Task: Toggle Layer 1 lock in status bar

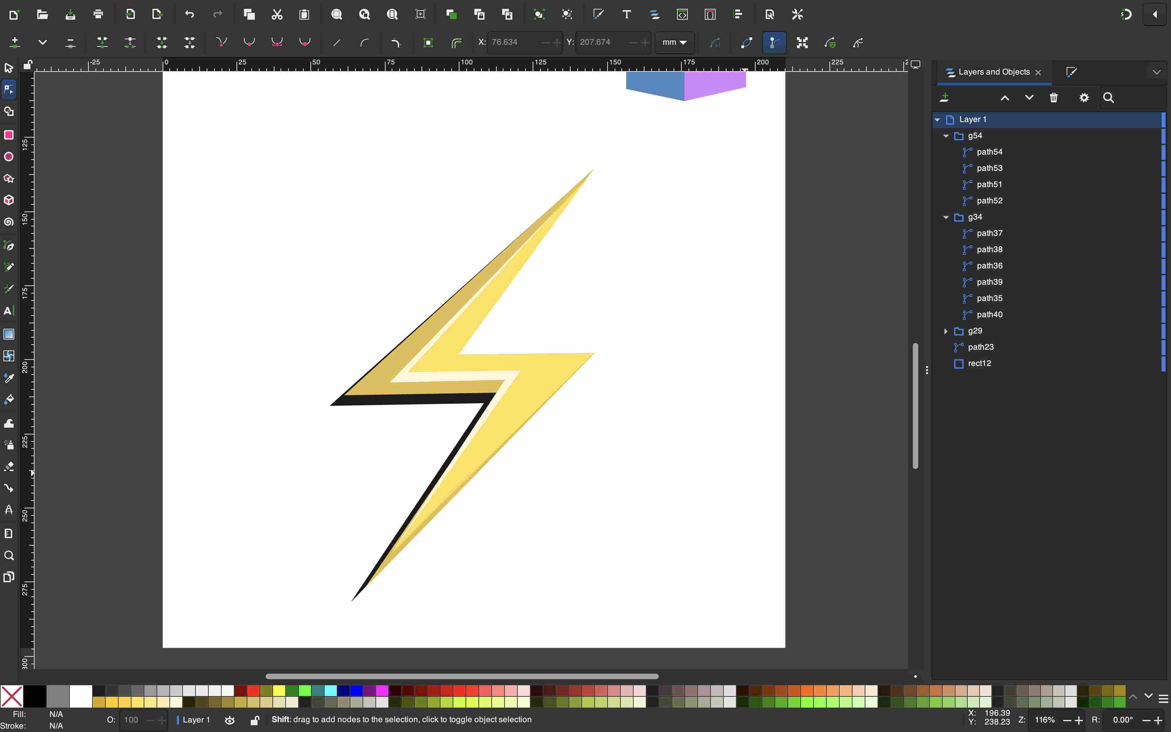Action: (x=254, y=720)
